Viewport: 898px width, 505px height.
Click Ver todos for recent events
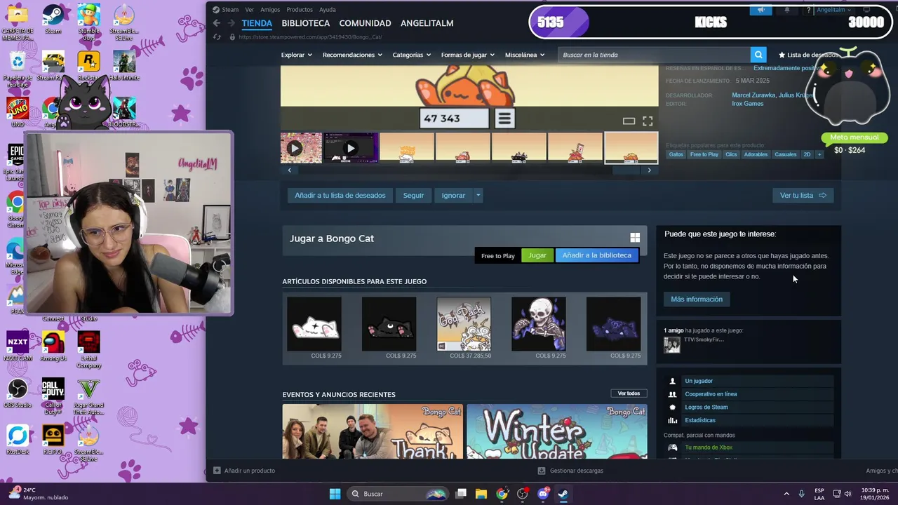point(629,393)
